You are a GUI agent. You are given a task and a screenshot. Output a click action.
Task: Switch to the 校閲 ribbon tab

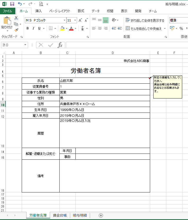click(x=110, y=11)
